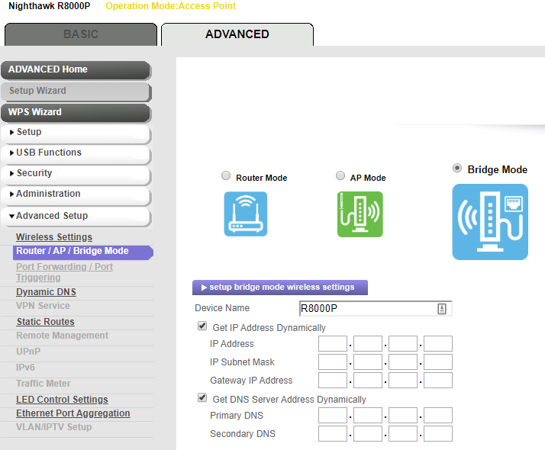Click Nighthawk R8000P title text

(x=50, y=6)
